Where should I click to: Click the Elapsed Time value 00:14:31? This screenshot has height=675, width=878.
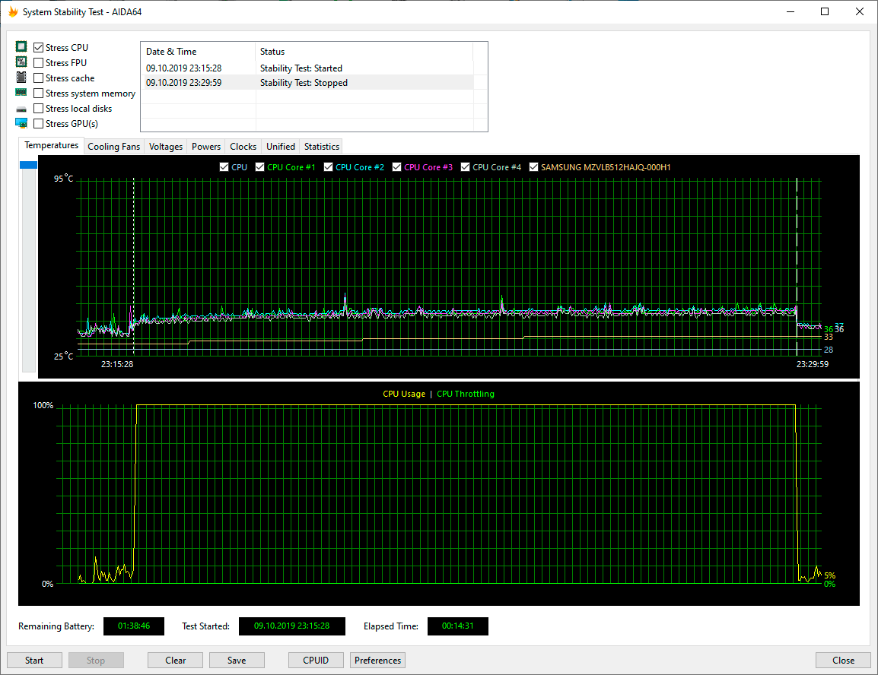457,626
